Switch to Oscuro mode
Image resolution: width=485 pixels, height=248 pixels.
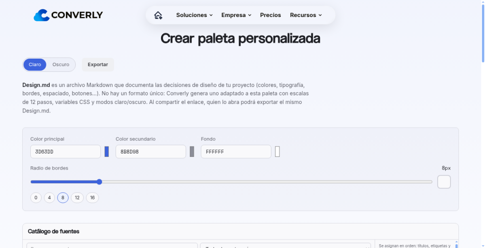tap(61, 65)
